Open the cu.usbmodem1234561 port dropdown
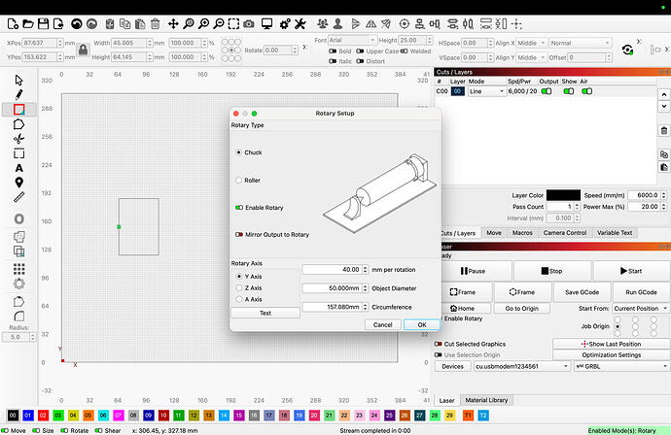Viewport: 671px width, 435px height. [522, 367]
